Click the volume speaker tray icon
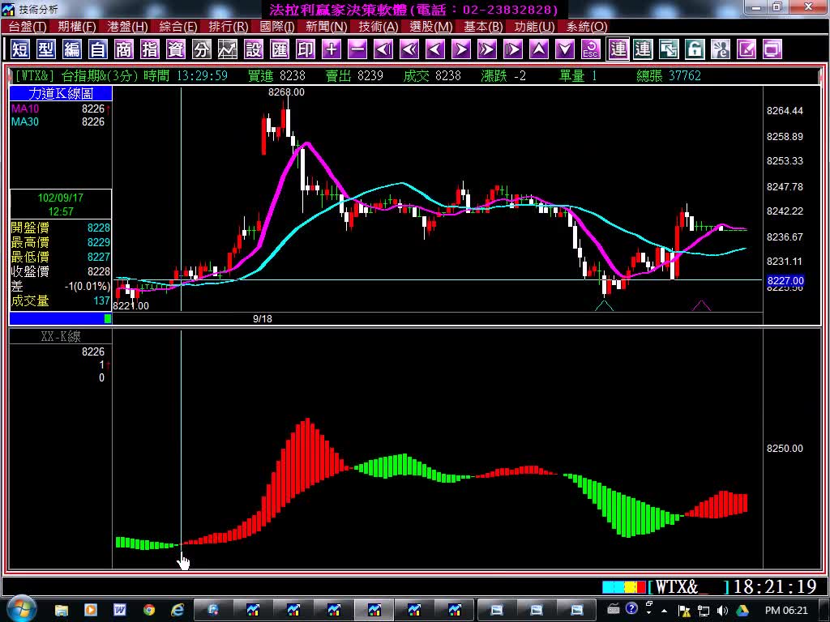 coord(722,611)
